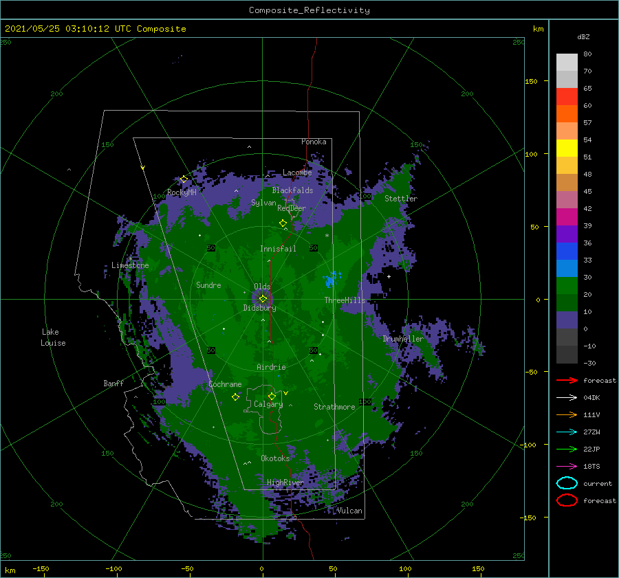Click the cyan 27ZW arrow in the legend

[567, 432]
